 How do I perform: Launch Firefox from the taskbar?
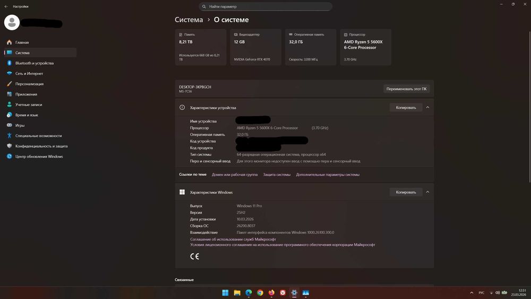[271, 293]
